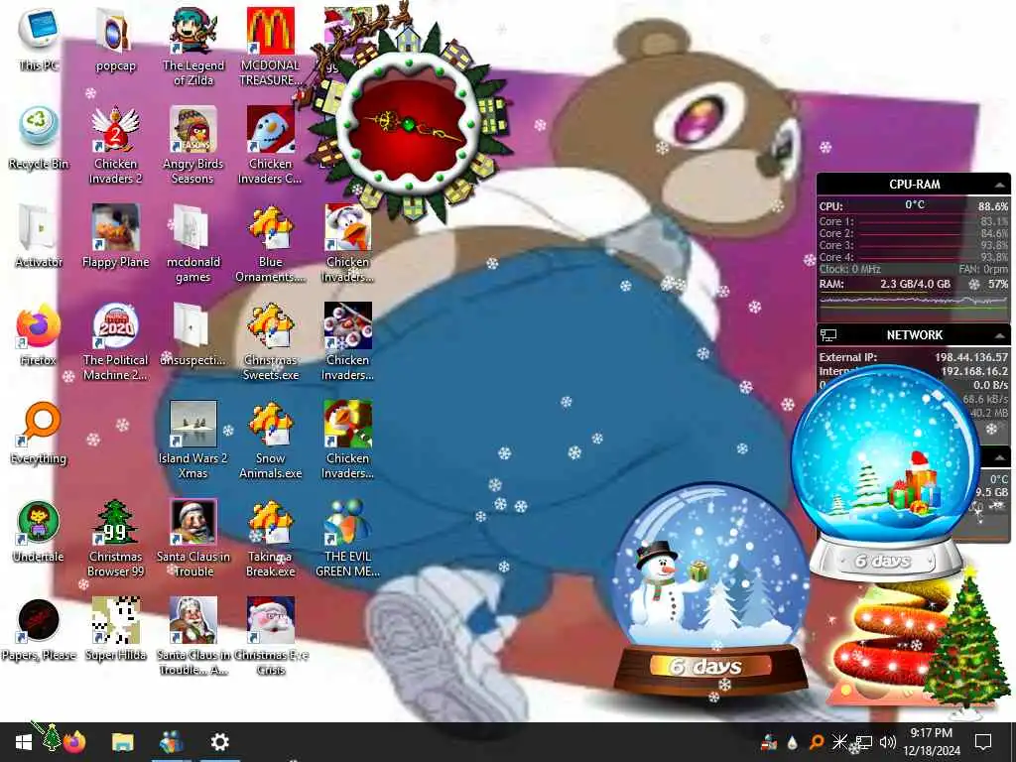Launch Chicken Invaders with Santa-hat chicken icon
This screenshot has height=762, width=1016.
[348, 244]
